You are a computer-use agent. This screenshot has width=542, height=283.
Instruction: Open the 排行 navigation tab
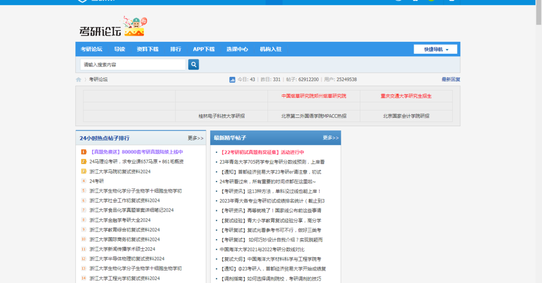(176, 49)
